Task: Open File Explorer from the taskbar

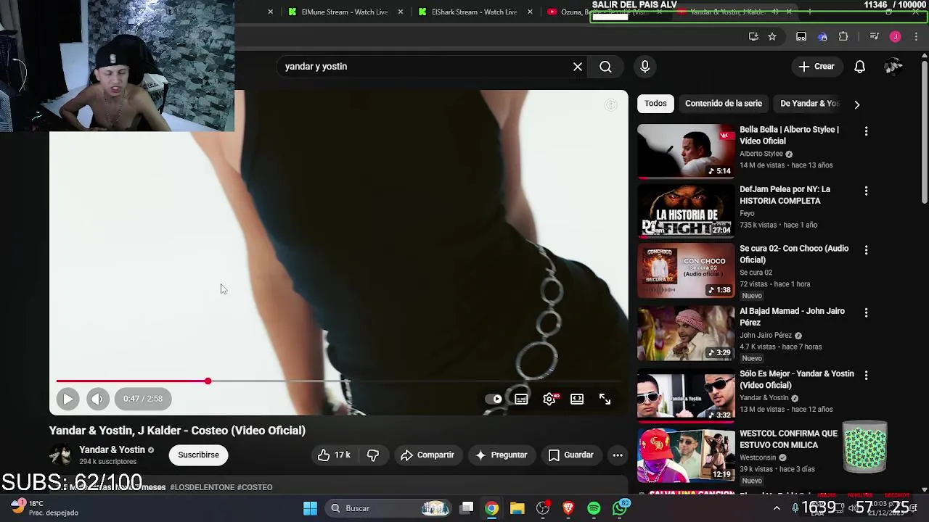Action: (x=517, y=508)
